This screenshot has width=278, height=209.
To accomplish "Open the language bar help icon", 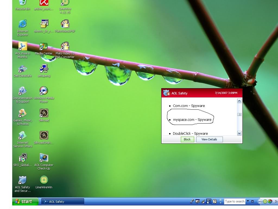I will pos(215,201).
